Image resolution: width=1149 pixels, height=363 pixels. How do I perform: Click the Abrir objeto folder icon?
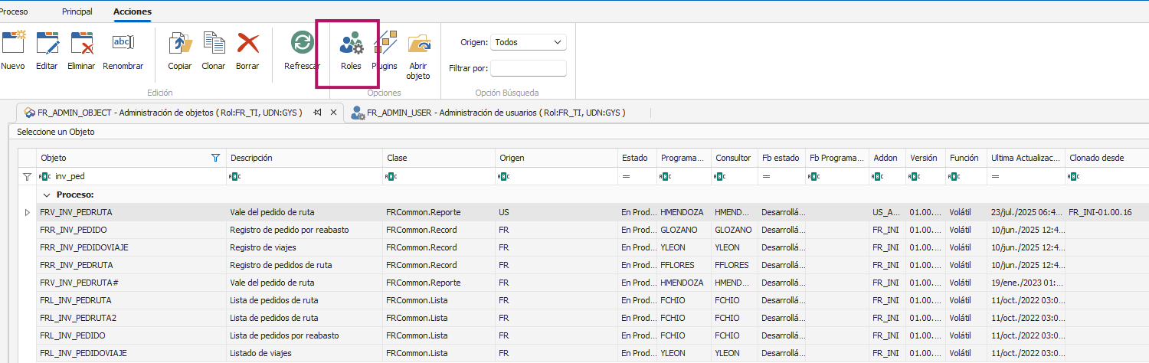coord(418,44)
